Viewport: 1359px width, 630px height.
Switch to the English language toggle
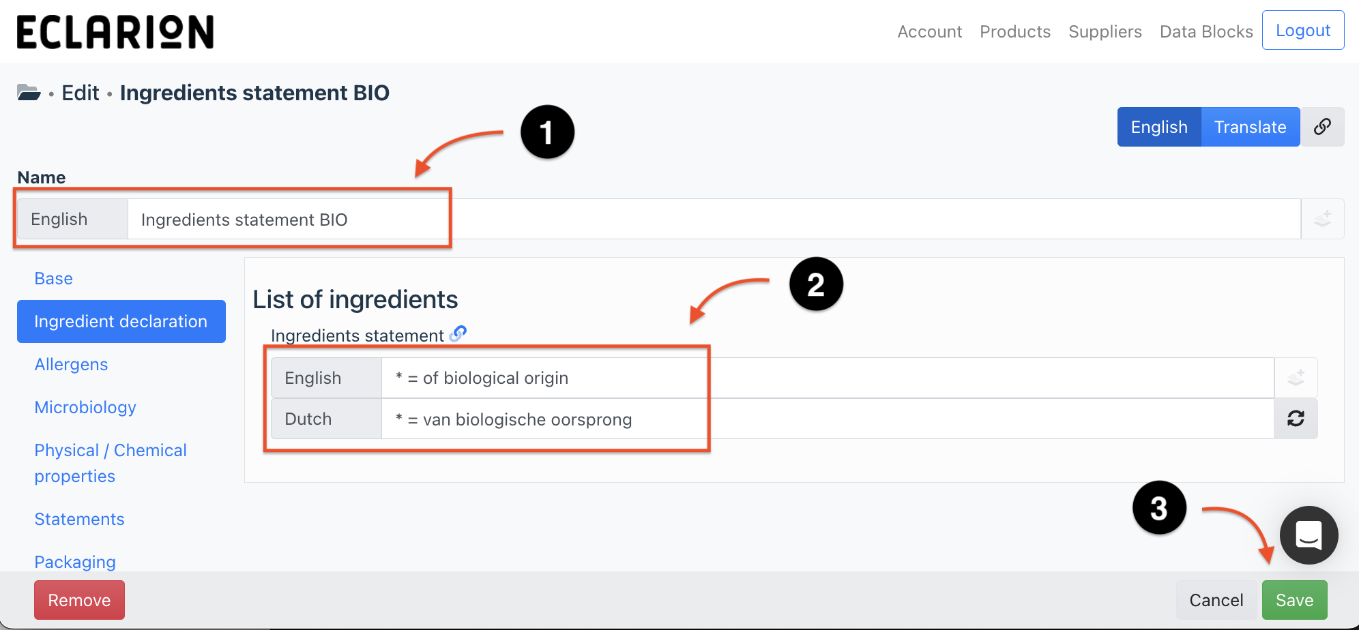pyautogui.click(x=1158, y=127)
